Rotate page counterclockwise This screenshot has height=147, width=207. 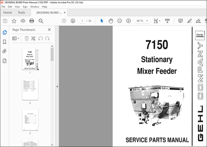(40, 38)
